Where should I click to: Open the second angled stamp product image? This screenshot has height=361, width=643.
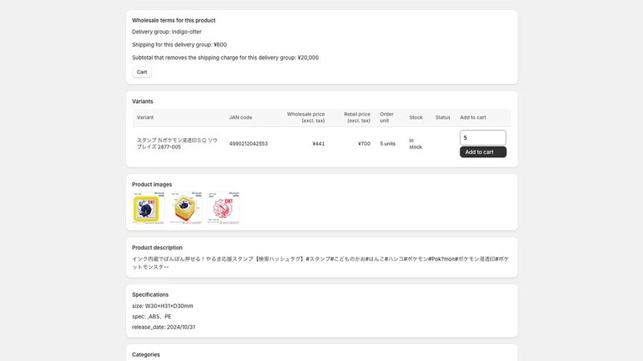click(x=186, y=208)
